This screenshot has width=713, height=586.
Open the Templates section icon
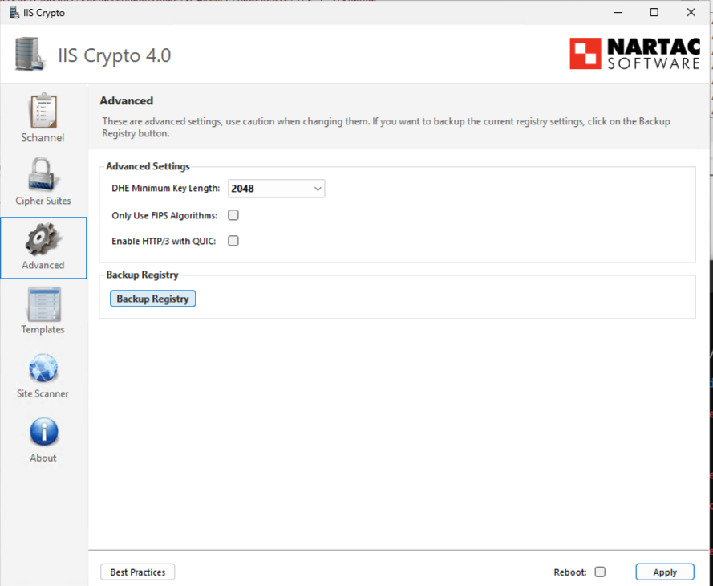(43, 303)
